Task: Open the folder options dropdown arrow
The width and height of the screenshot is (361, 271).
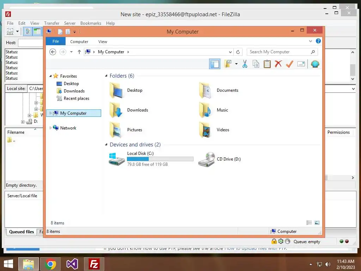Action: tap(236, 64)
